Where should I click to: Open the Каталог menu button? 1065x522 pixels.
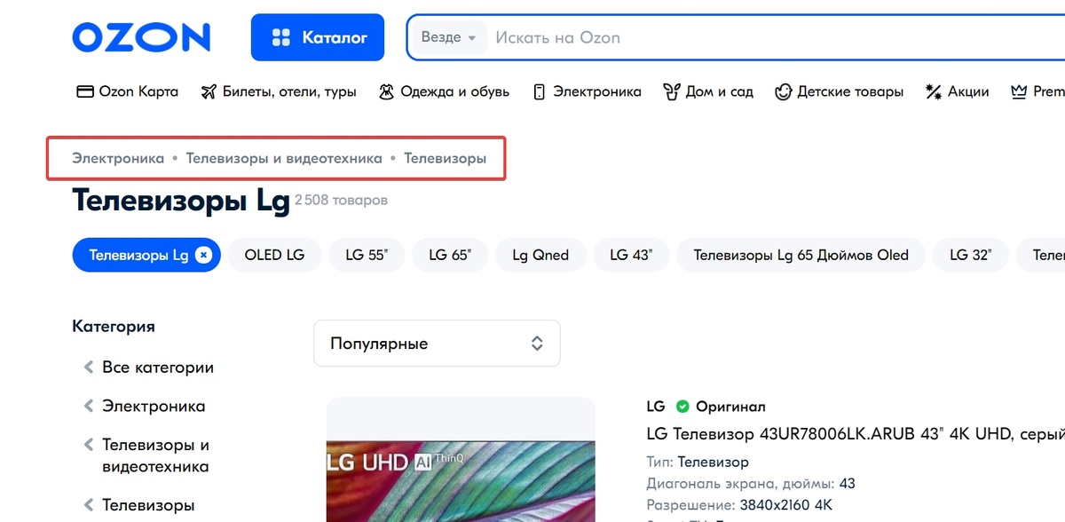tap(318, 37)
